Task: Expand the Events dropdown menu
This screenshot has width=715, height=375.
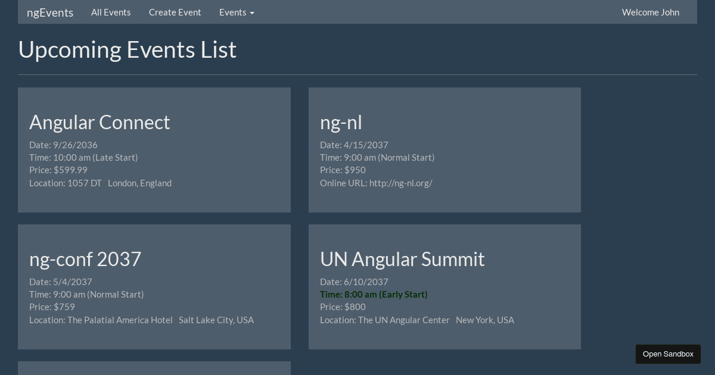Action: 237,12
